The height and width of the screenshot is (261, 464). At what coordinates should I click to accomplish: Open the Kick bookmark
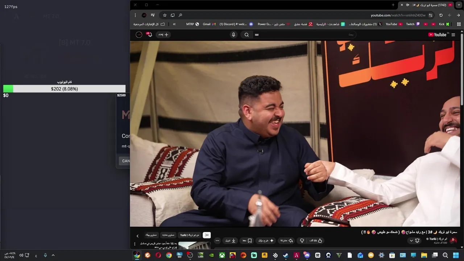(x=444, y=24)
